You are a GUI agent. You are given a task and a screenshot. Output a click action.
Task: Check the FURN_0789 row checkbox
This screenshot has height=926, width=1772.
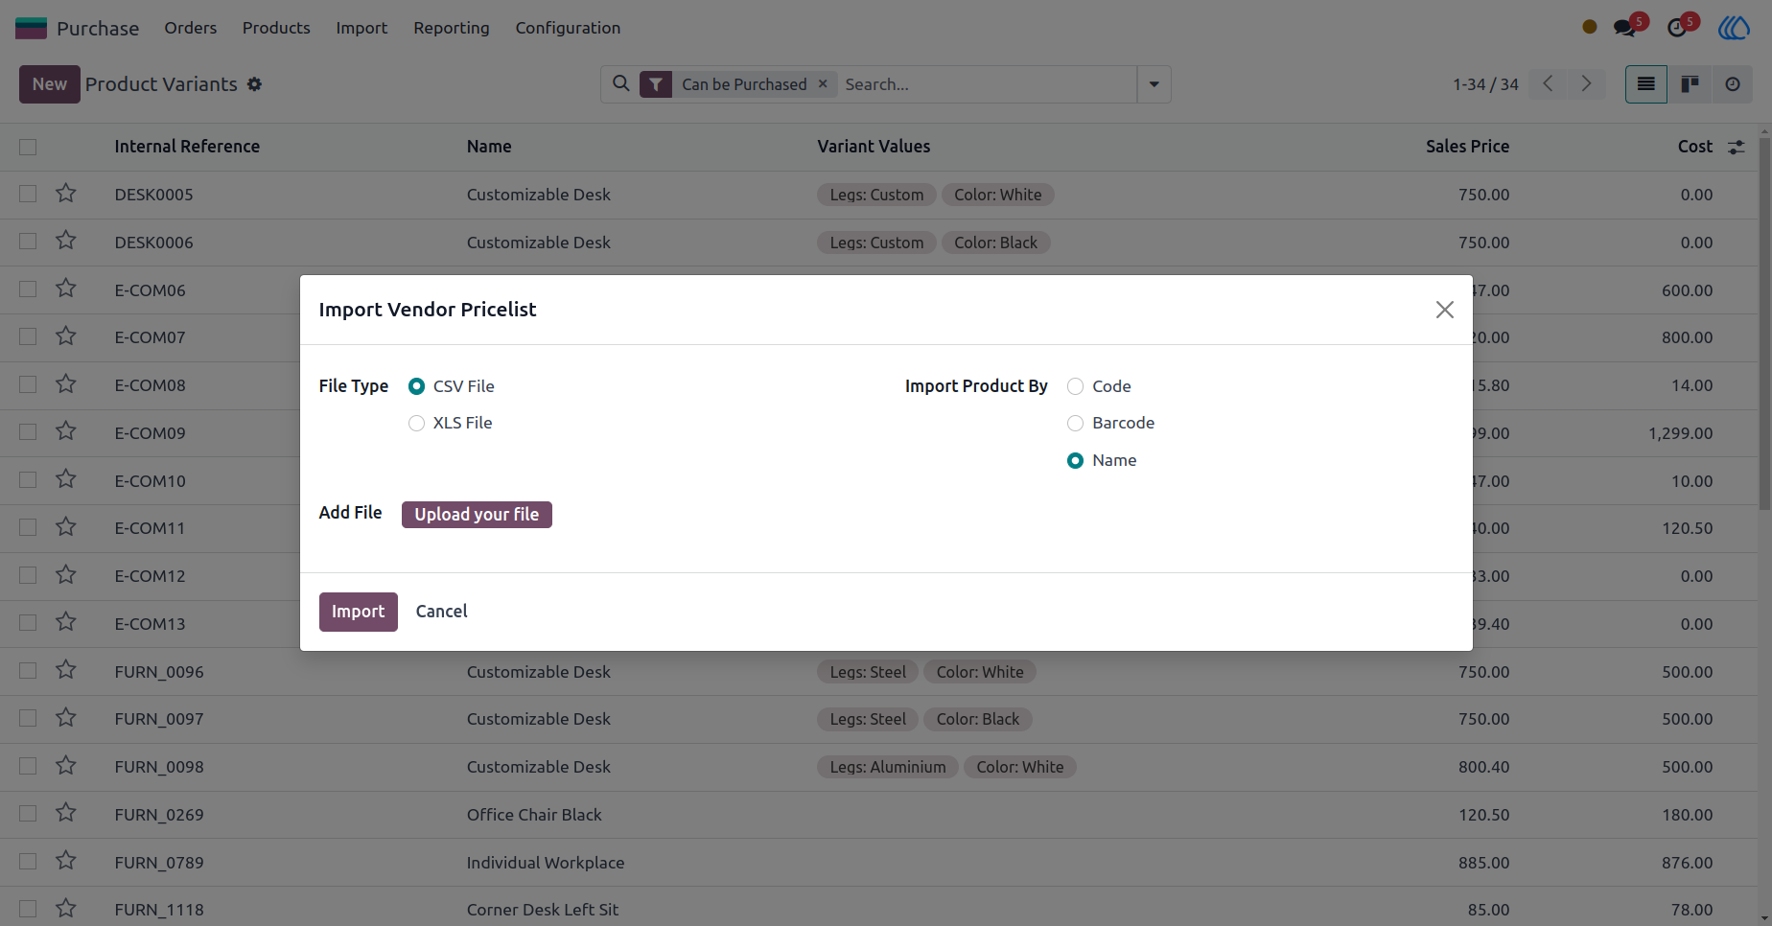[x=28, y=862]
